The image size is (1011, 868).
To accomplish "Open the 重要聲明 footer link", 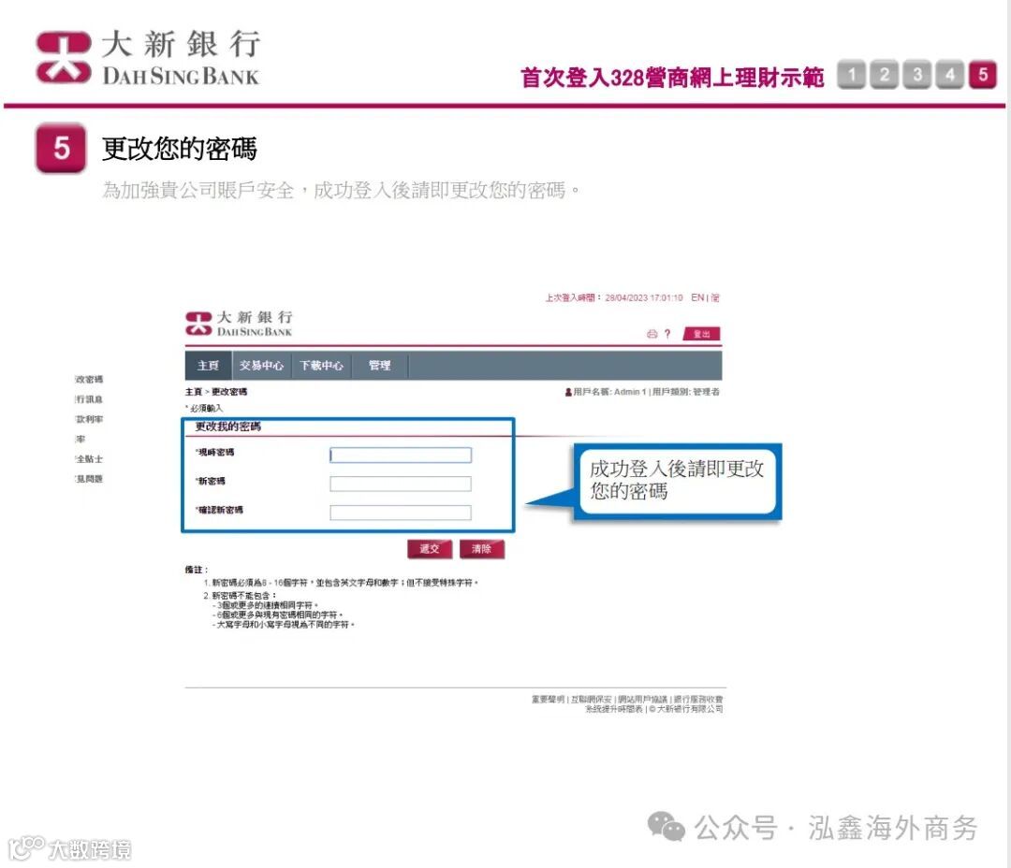I will click(x=548, y=699).
